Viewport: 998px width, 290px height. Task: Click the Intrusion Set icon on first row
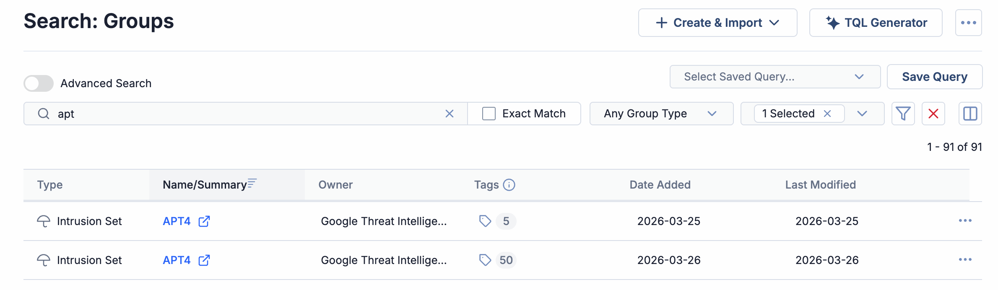(x=44, y=221)
